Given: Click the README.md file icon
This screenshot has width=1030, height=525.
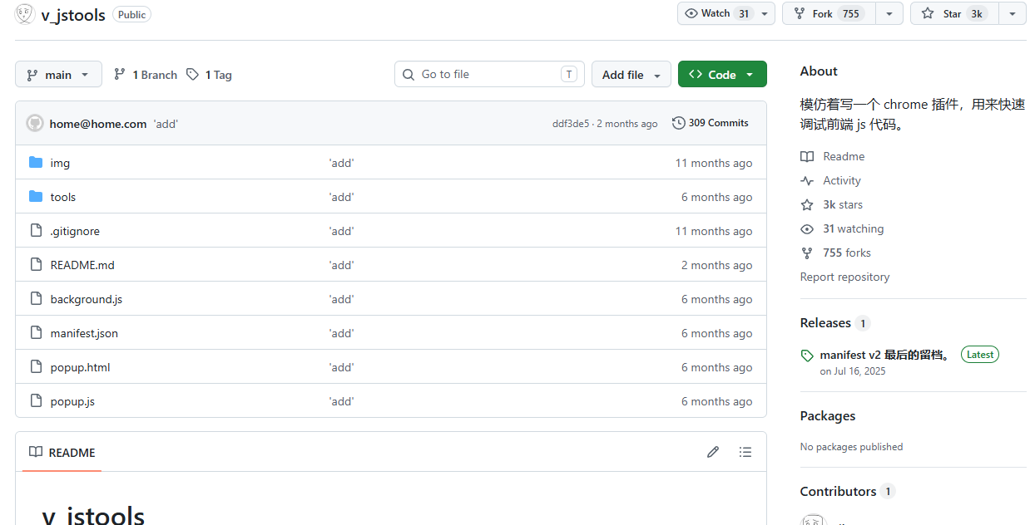Looking at the screenshot, I should 36,264.
